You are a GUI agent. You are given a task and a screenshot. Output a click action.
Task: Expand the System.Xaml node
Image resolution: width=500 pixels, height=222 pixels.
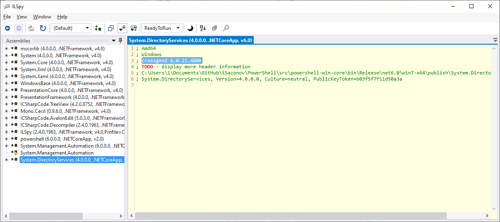6,76
